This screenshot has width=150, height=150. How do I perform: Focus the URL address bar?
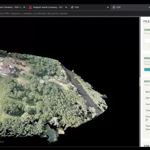pyautogui.click(x=75, y=13)
